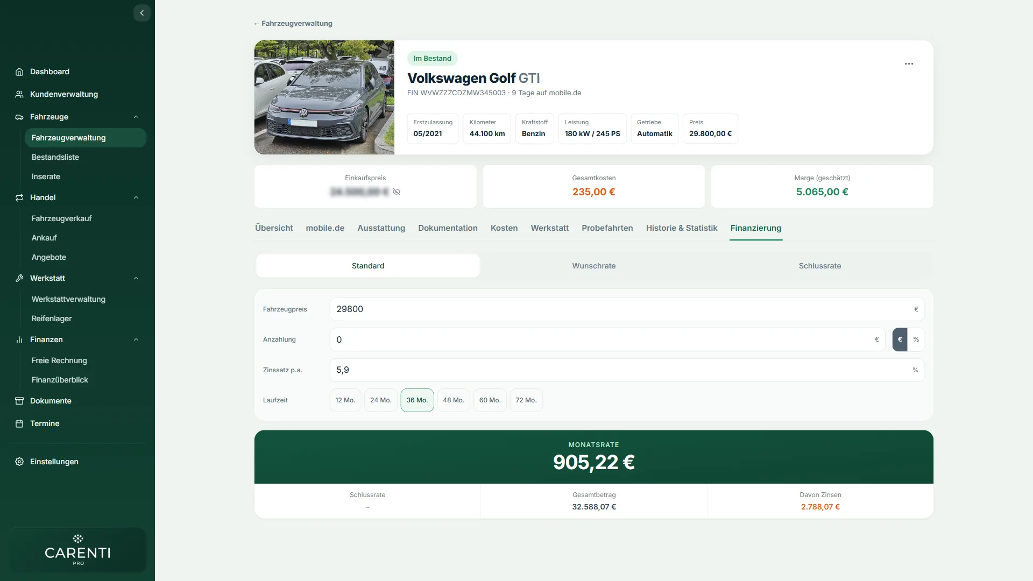Click the car icon next to Fahrzeuge
The width and height of the screenshot is (1033, 581).
click(x=19, y=117)
